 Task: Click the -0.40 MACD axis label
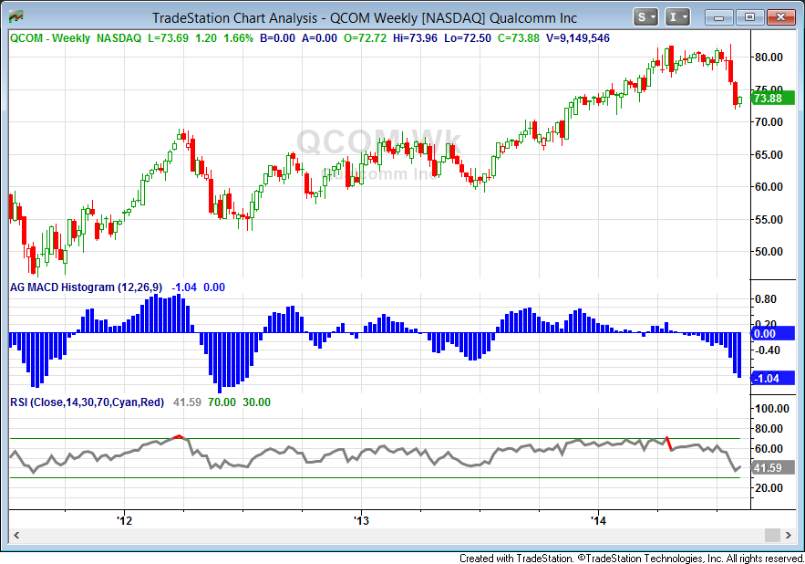tap(766, 350)
